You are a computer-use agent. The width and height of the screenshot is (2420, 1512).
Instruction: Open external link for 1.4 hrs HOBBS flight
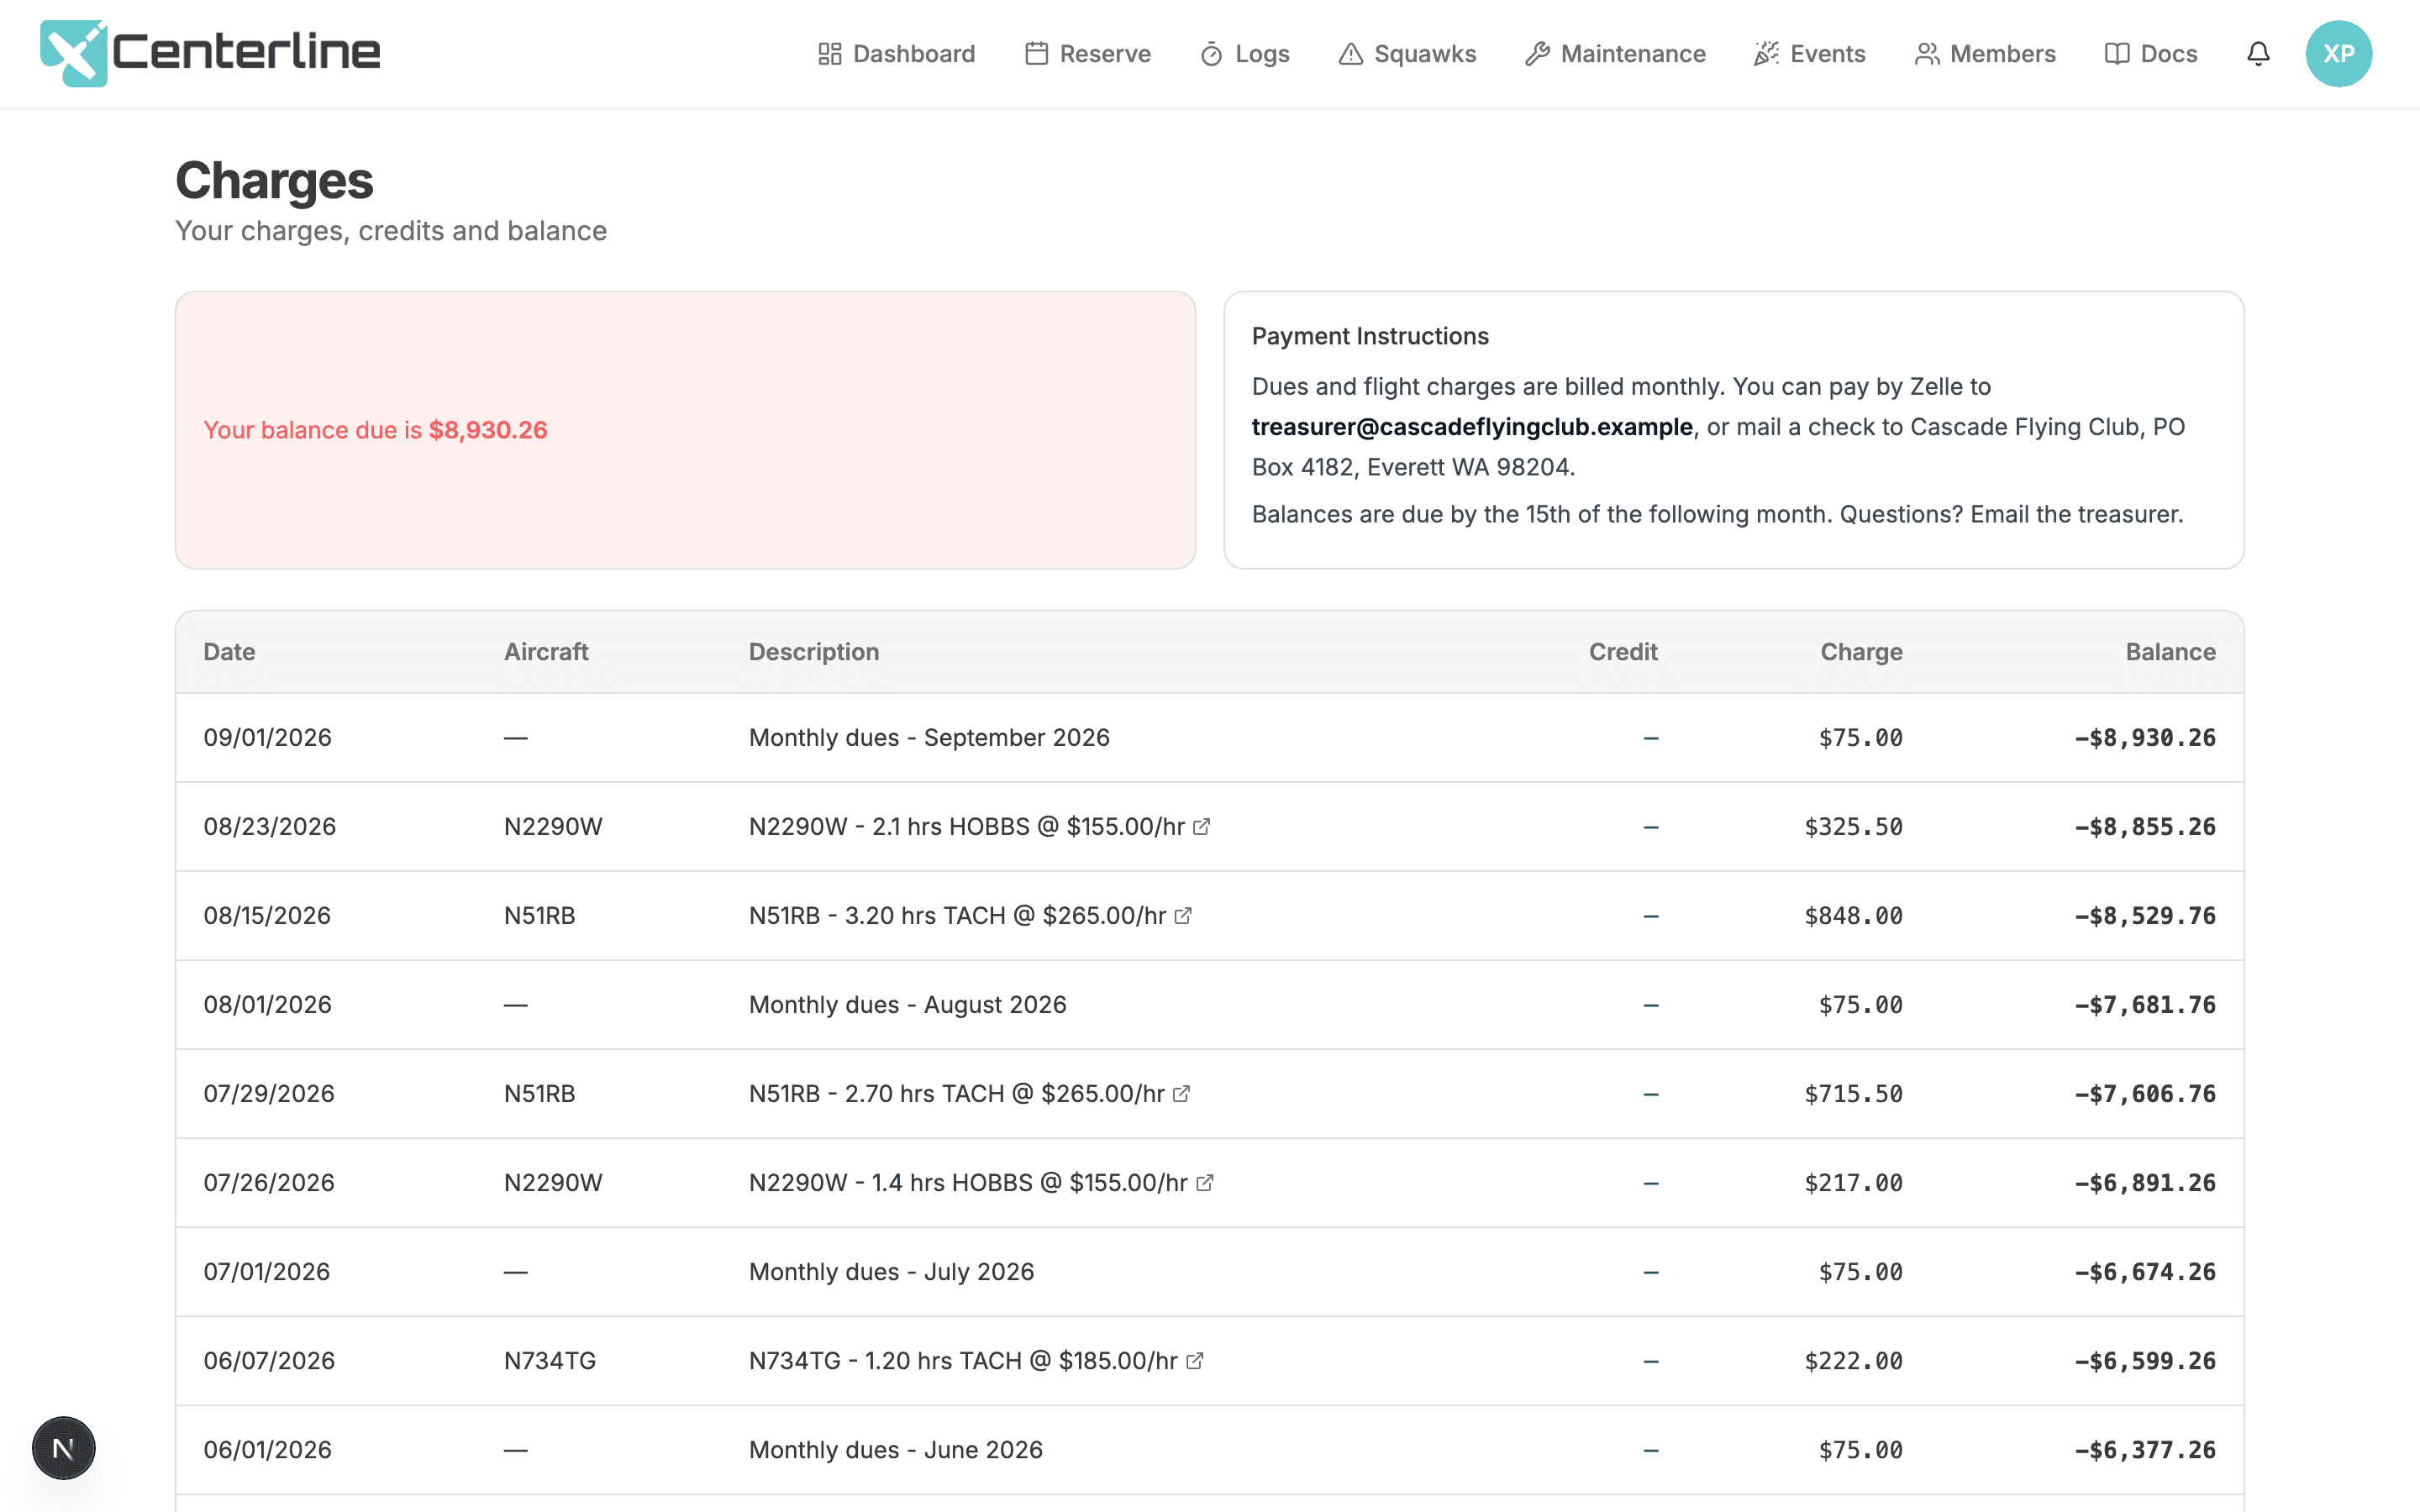click(1205, 1183)
